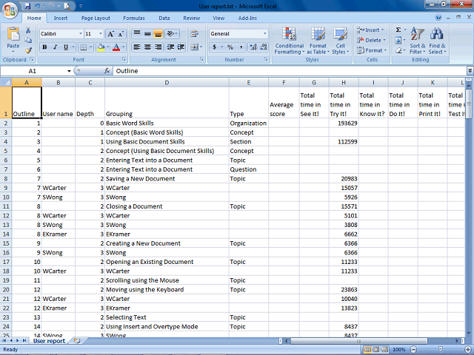
Task: Toggle Wrap Text on the selection
Action: (194, 33)
